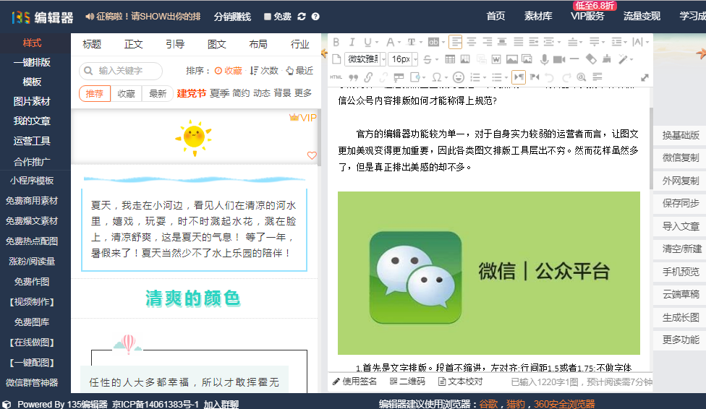Switch to HTML source mode
This screenshot has width=706, height=409.
point(336,77)
